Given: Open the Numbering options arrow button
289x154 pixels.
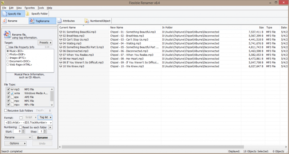Looking at the screenshot, I should (50, 127).
